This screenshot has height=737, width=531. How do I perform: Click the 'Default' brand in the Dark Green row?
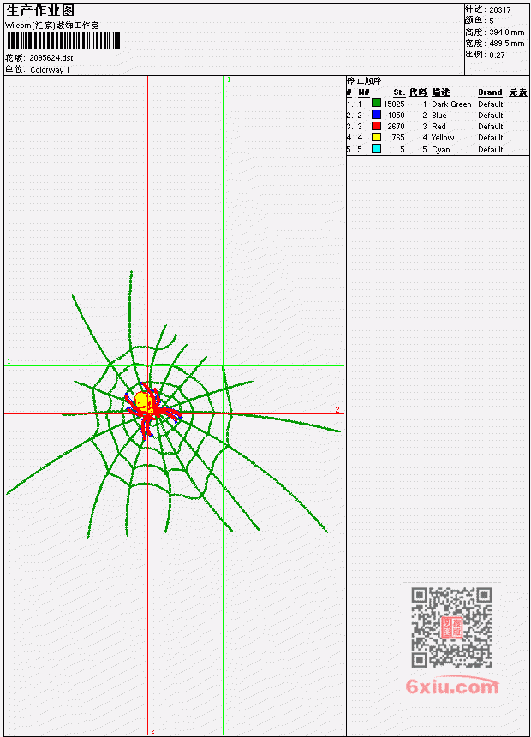coord(491,104)
